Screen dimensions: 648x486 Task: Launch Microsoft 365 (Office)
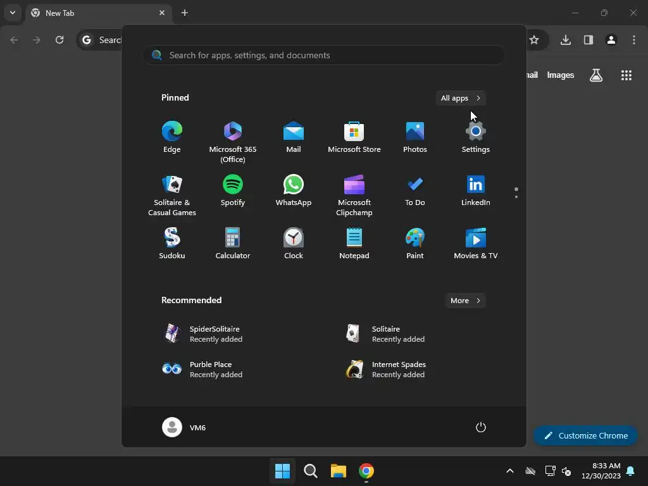click(233, 142)
